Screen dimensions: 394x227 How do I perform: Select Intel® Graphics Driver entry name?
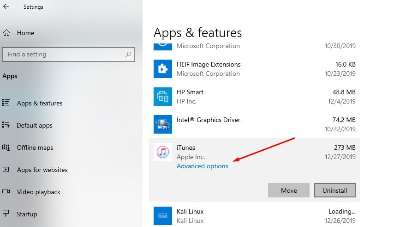tap(209, 120)
